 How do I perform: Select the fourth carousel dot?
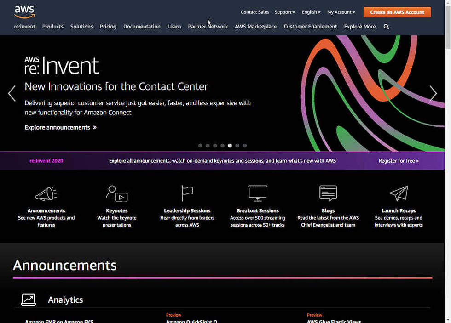click(x=222, y=146)
